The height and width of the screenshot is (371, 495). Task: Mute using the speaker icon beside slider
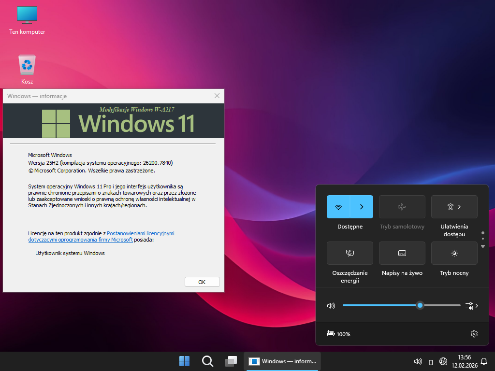point(331,306)
